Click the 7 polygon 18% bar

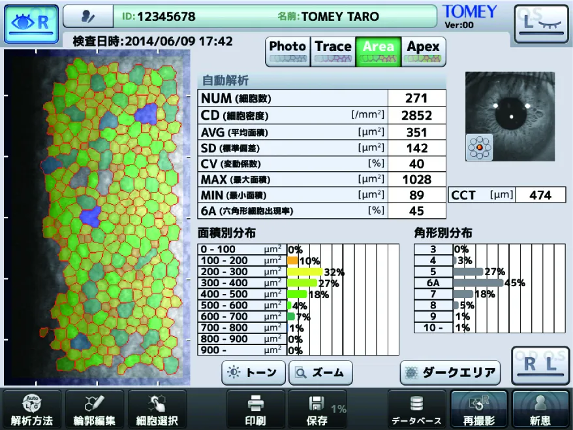(x=463, y=294)
